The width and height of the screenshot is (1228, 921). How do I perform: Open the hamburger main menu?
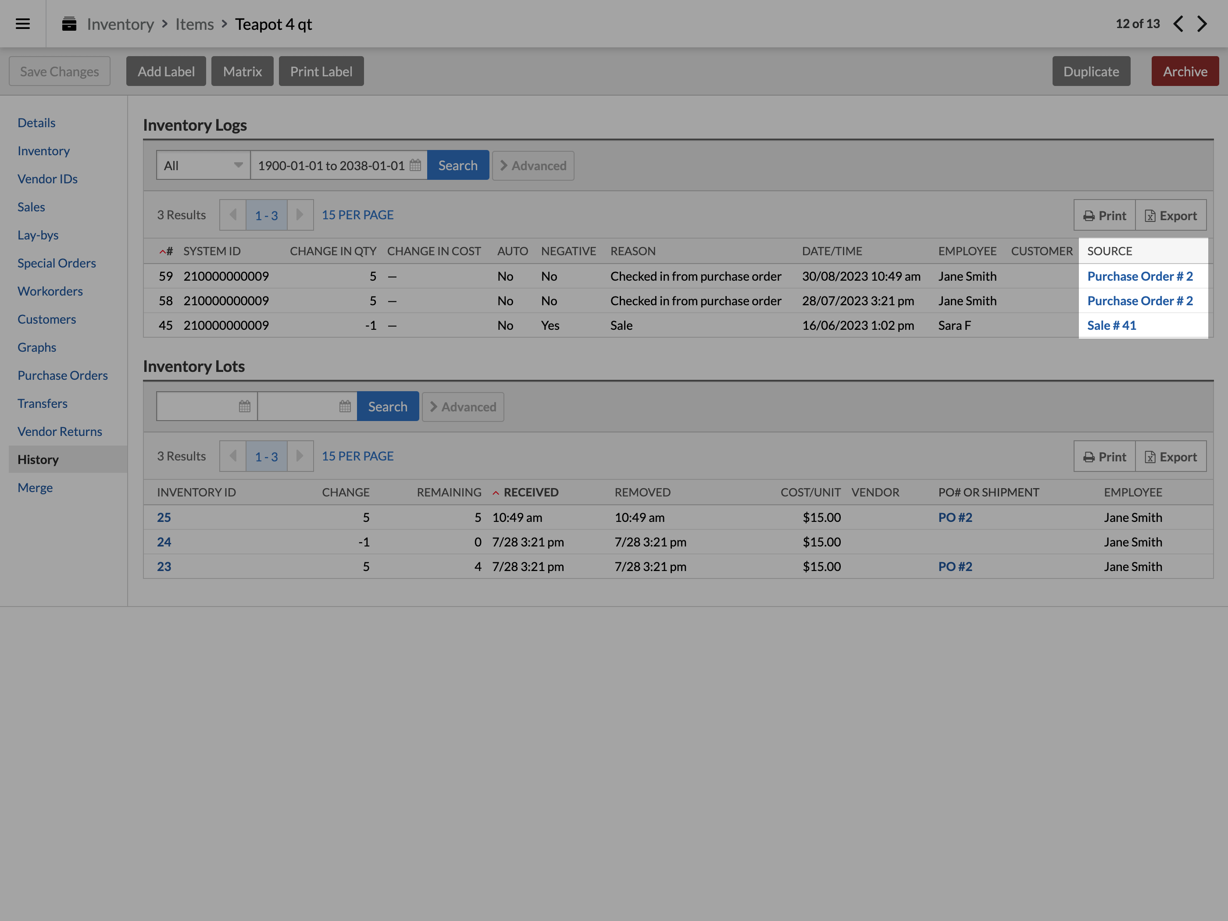[23, 24]
